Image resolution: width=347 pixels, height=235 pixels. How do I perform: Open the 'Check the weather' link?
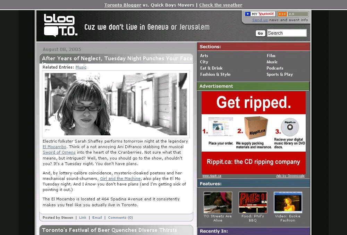(x=221, y=5)
